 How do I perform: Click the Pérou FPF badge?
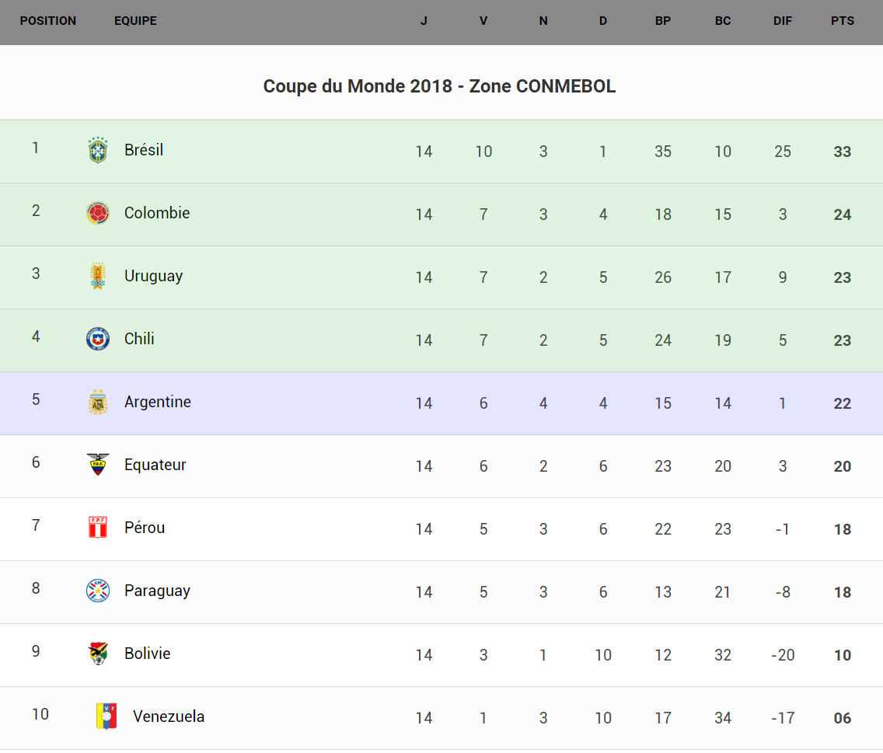coord(98,528)
